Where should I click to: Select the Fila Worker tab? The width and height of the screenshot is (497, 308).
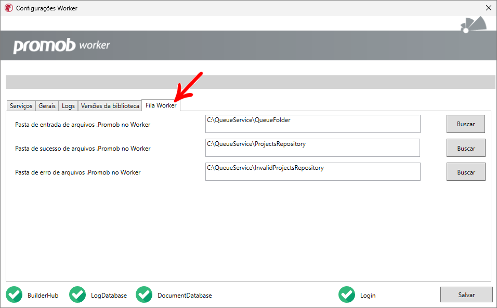point(161,105)
